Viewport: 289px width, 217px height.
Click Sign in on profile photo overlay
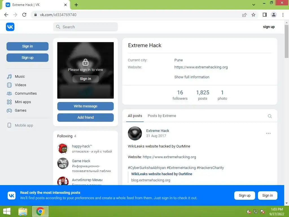(x=85, y=79)
